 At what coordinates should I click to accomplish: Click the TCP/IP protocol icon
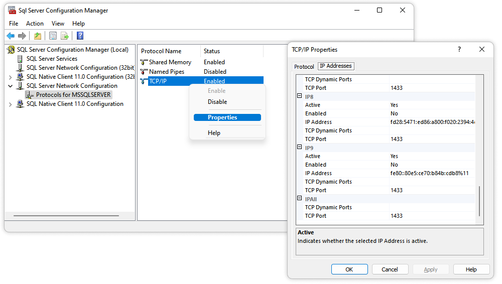144,81
